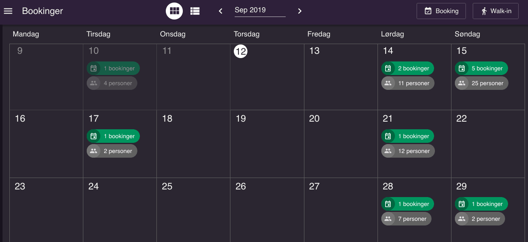Image resolution: width=528 pixels, height=242 pixels.
Task: Switch to calendar grid view
Action: 174,11
